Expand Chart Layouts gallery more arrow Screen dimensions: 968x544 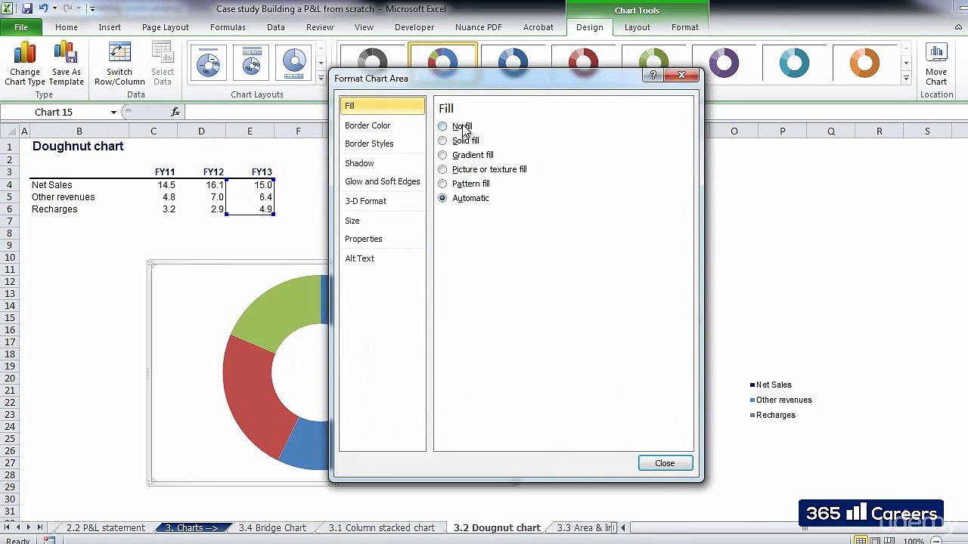click(x=321, y=78)
